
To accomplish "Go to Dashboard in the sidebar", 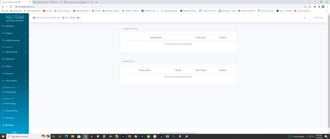I will point(10,26).
